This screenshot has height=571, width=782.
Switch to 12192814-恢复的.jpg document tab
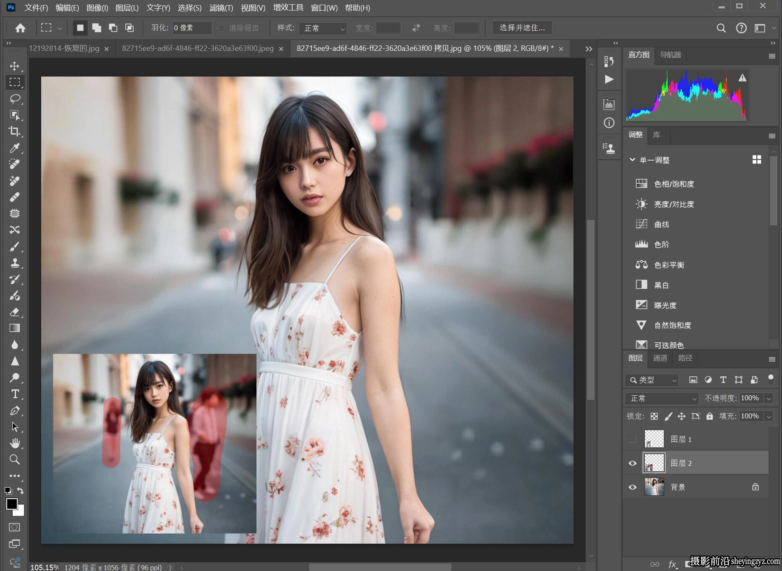[x=64, y=48]
